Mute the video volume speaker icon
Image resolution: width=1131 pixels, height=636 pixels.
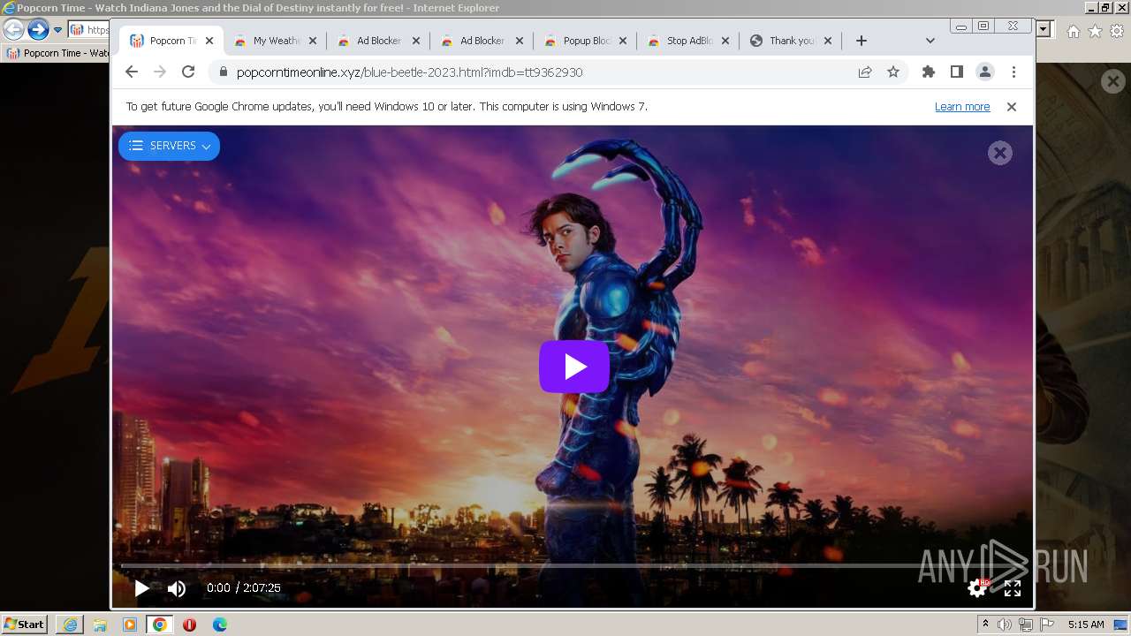(177, 588)
